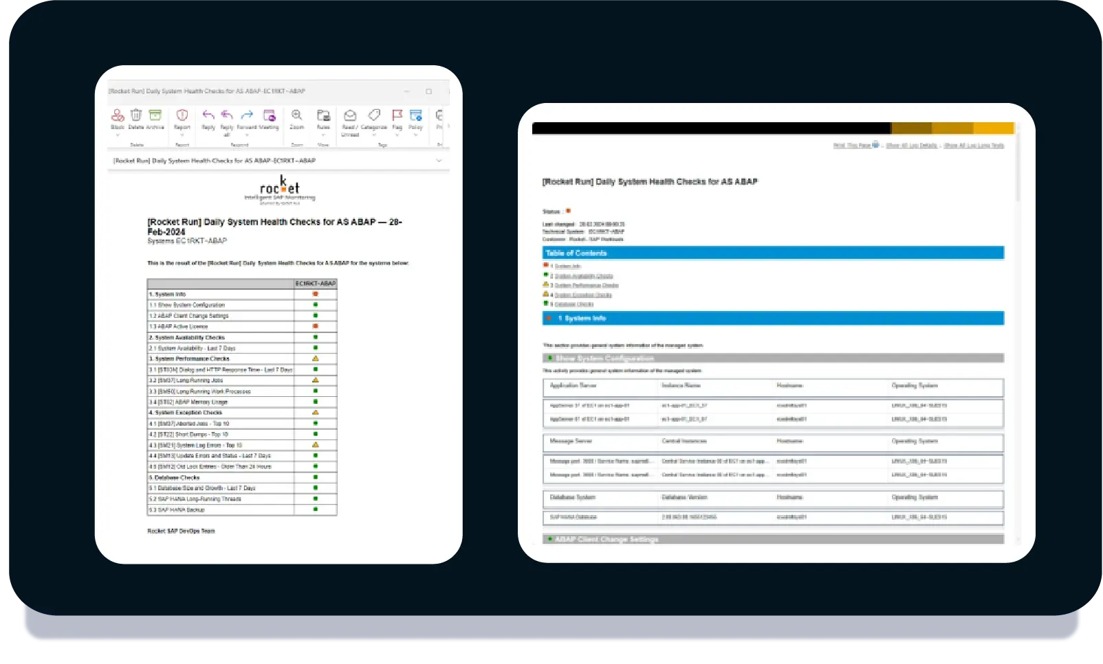The image size is (1103, 664).
Task: Click the Print This Page link
Action: 852,146
